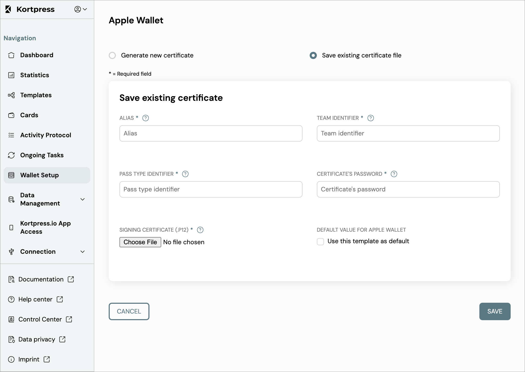Click the Connection plug icon
This screenshot has height=372, width=525.
click(x=11, y=252)
